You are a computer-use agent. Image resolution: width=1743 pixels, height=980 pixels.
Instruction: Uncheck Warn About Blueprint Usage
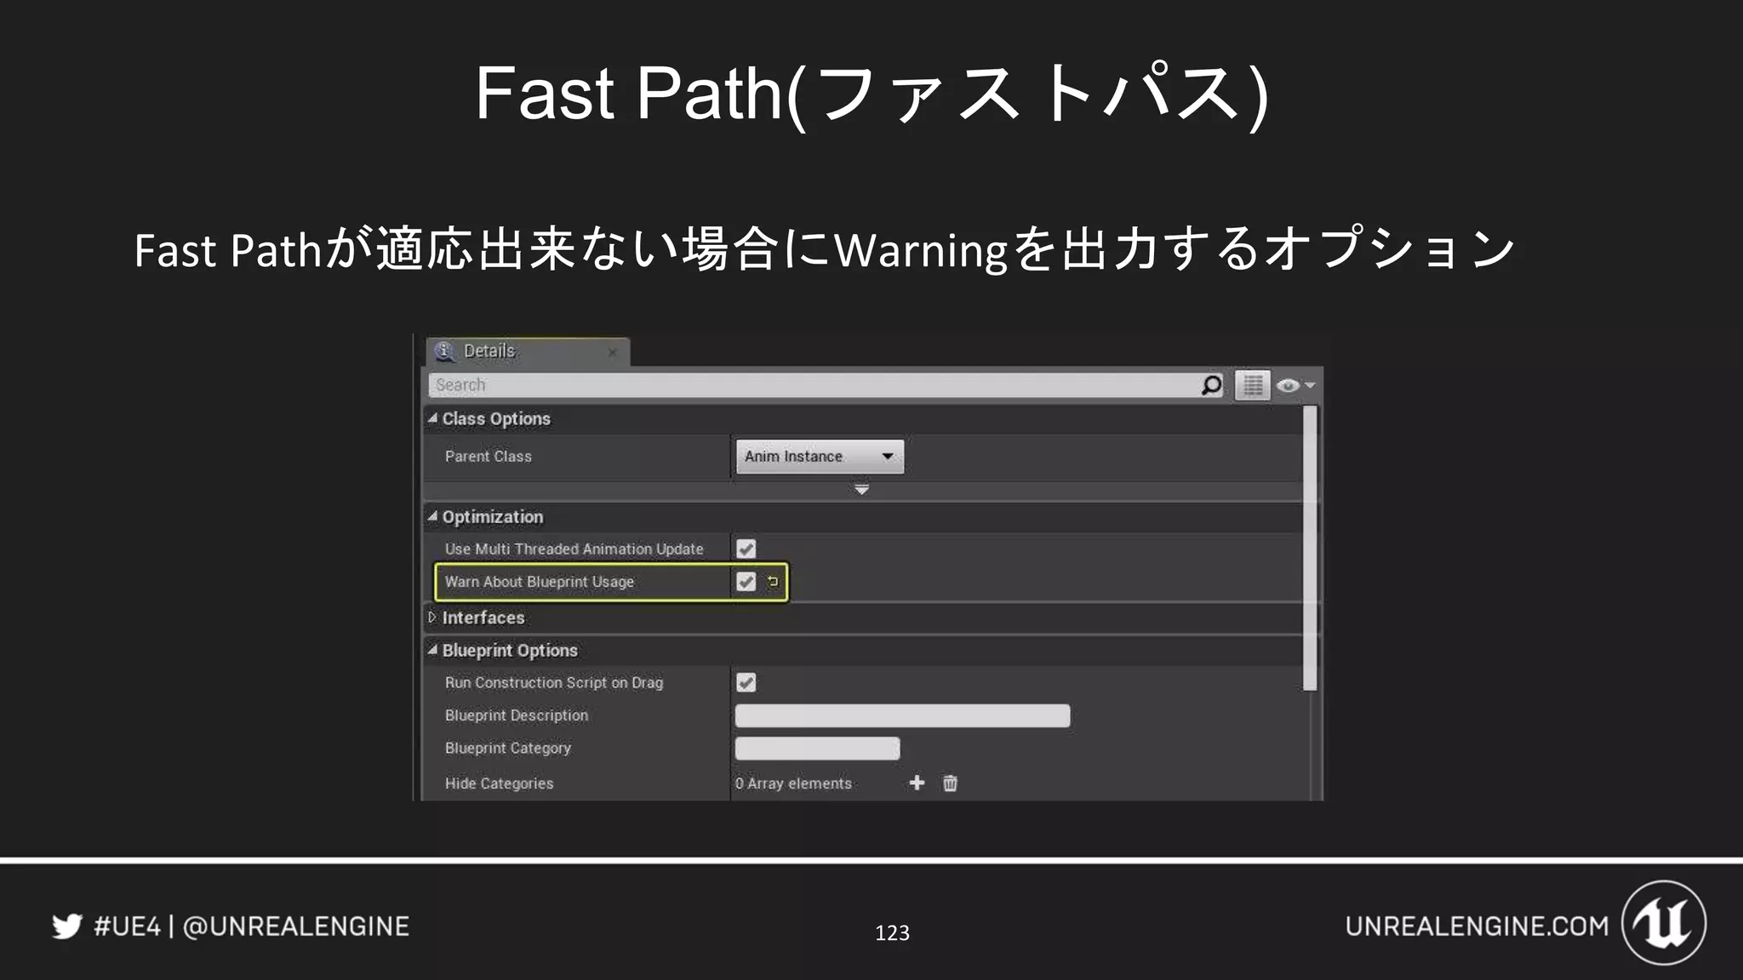point(746,582)
